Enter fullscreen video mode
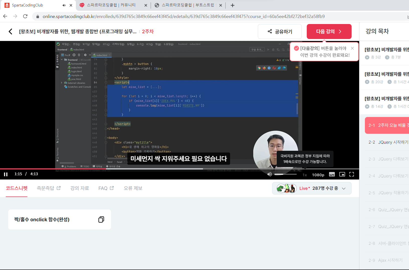 [352, 174]
